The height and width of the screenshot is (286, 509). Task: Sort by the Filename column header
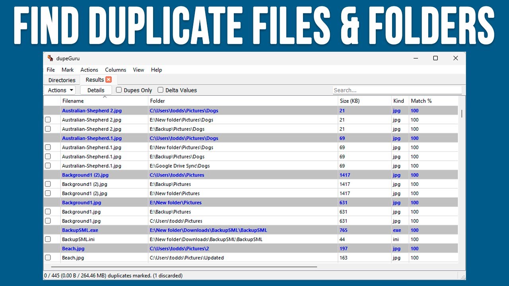pyautogui.click(x=104, y=101)
